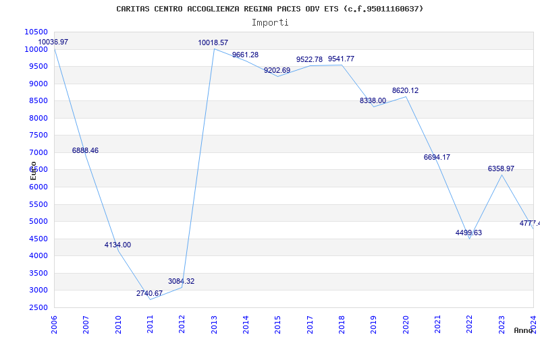Click the x-axis year 2014
Image resolution: width=540 pixels, height=337 pixels.
pyautogui.click(x=246, y=325)
